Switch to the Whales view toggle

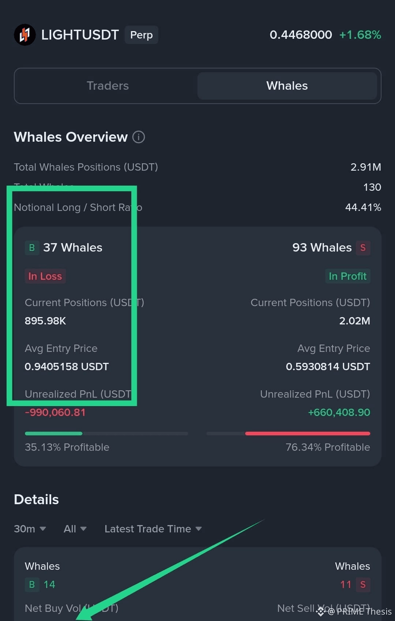[x=287, y=86]
